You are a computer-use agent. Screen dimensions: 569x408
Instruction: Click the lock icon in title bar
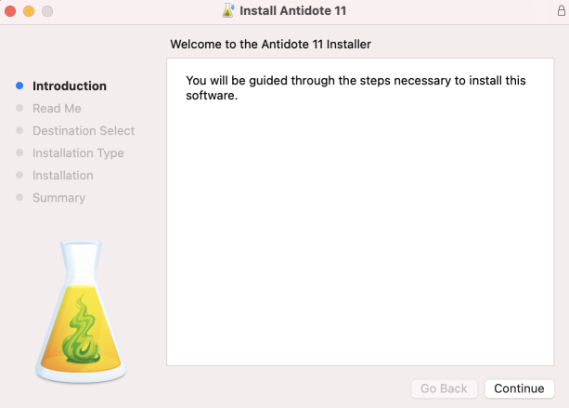point(560,11)
